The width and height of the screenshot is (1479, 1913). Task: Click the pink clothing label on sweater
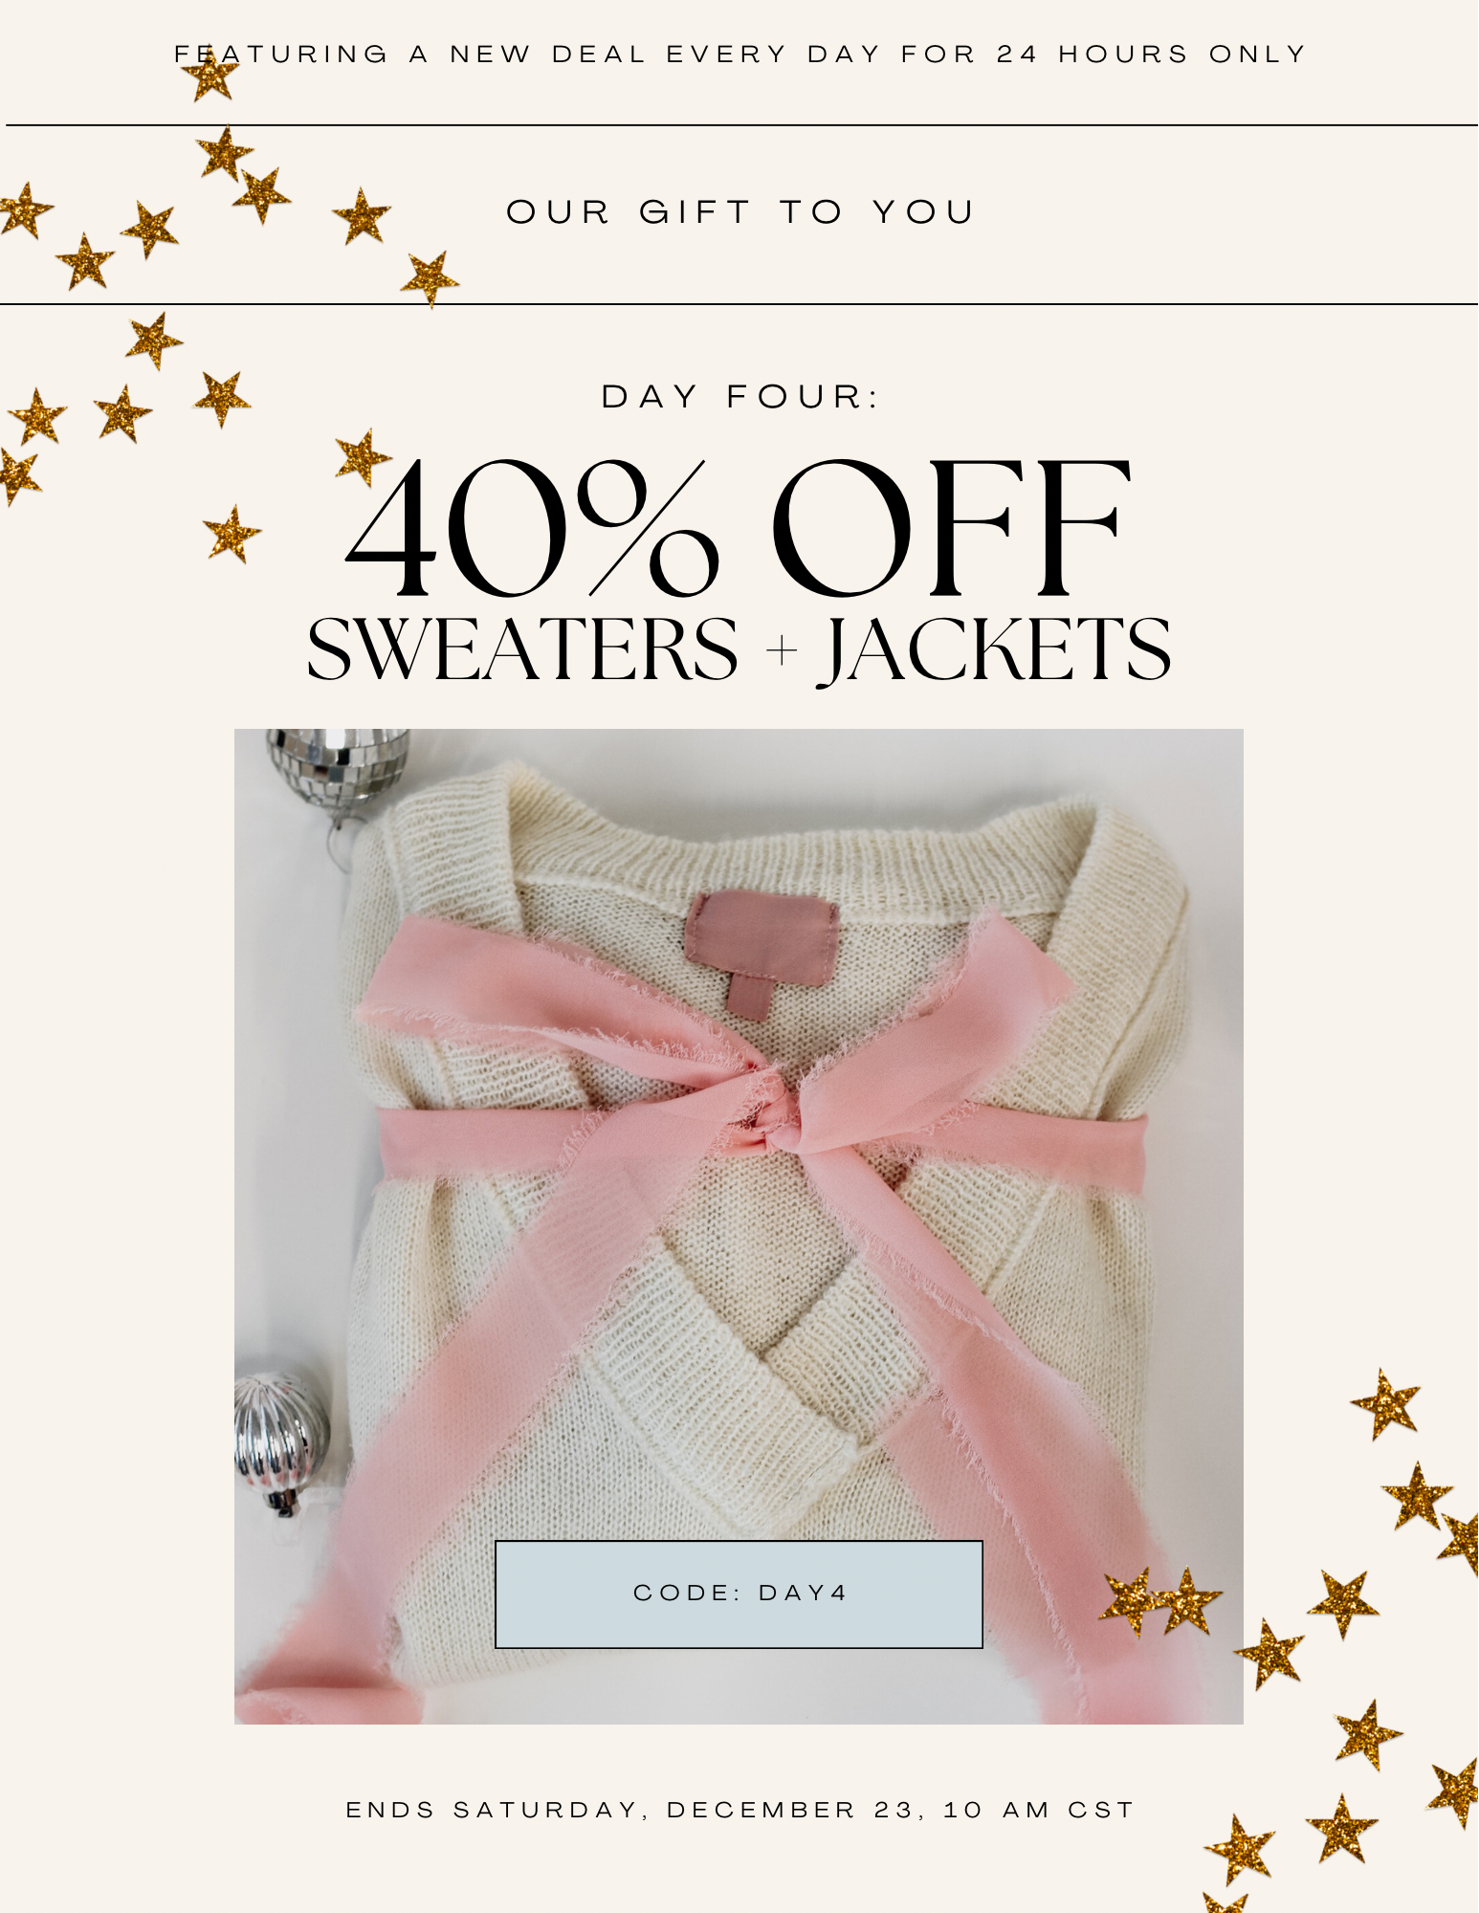[762, 953]
